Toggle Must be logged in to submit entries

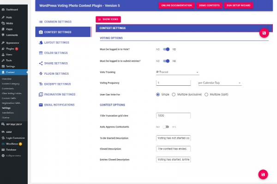166,61
